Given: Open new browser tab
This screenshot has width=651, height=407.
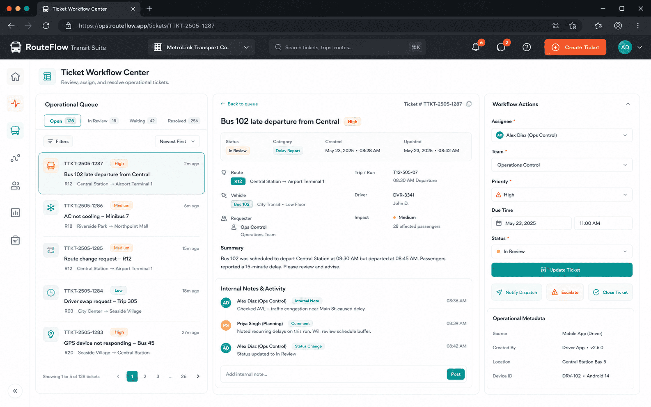Looking at the screenshot, I should tap(149, 9).
